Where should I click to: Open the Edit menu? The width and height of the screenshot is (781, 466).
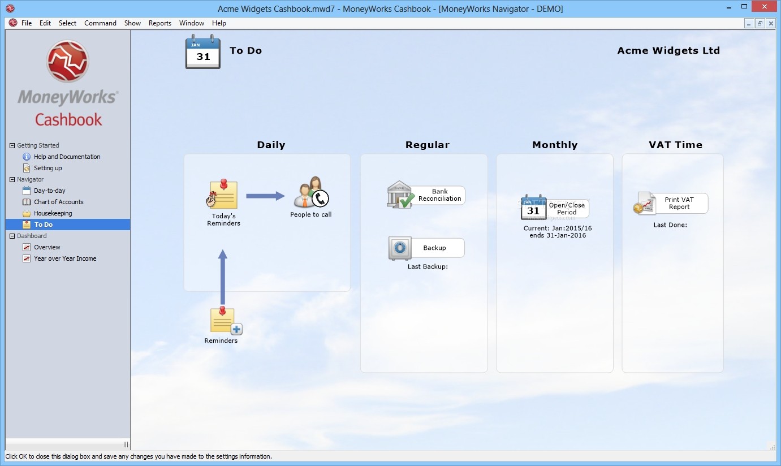(45, 23)
